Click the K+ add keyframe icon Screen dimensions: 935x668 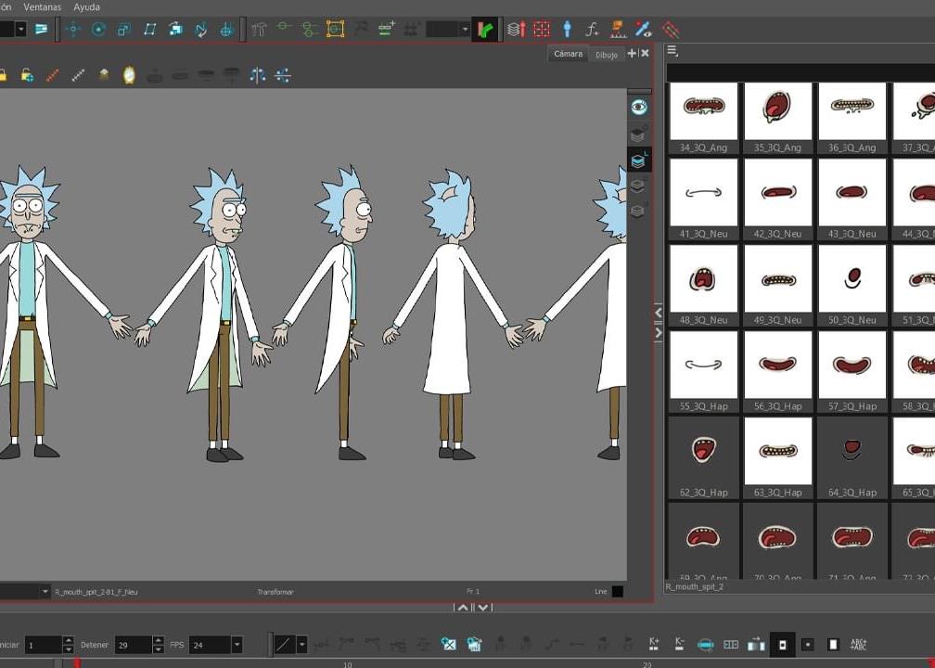coord(654,644)
